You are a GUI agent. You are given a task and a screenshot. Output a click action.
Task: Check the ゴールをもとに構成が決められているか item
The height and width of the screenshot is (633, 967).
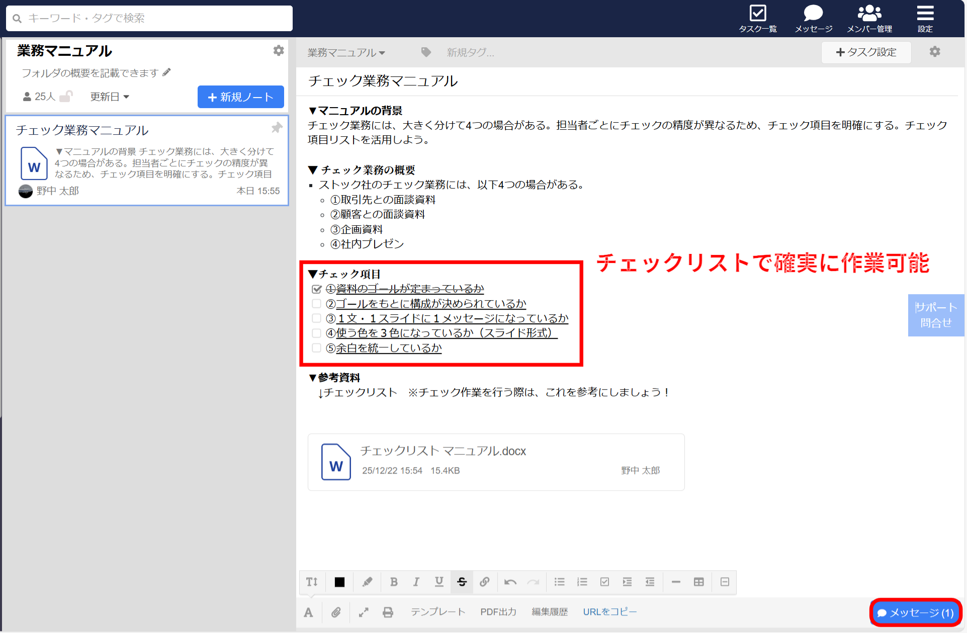coord(316,303)
